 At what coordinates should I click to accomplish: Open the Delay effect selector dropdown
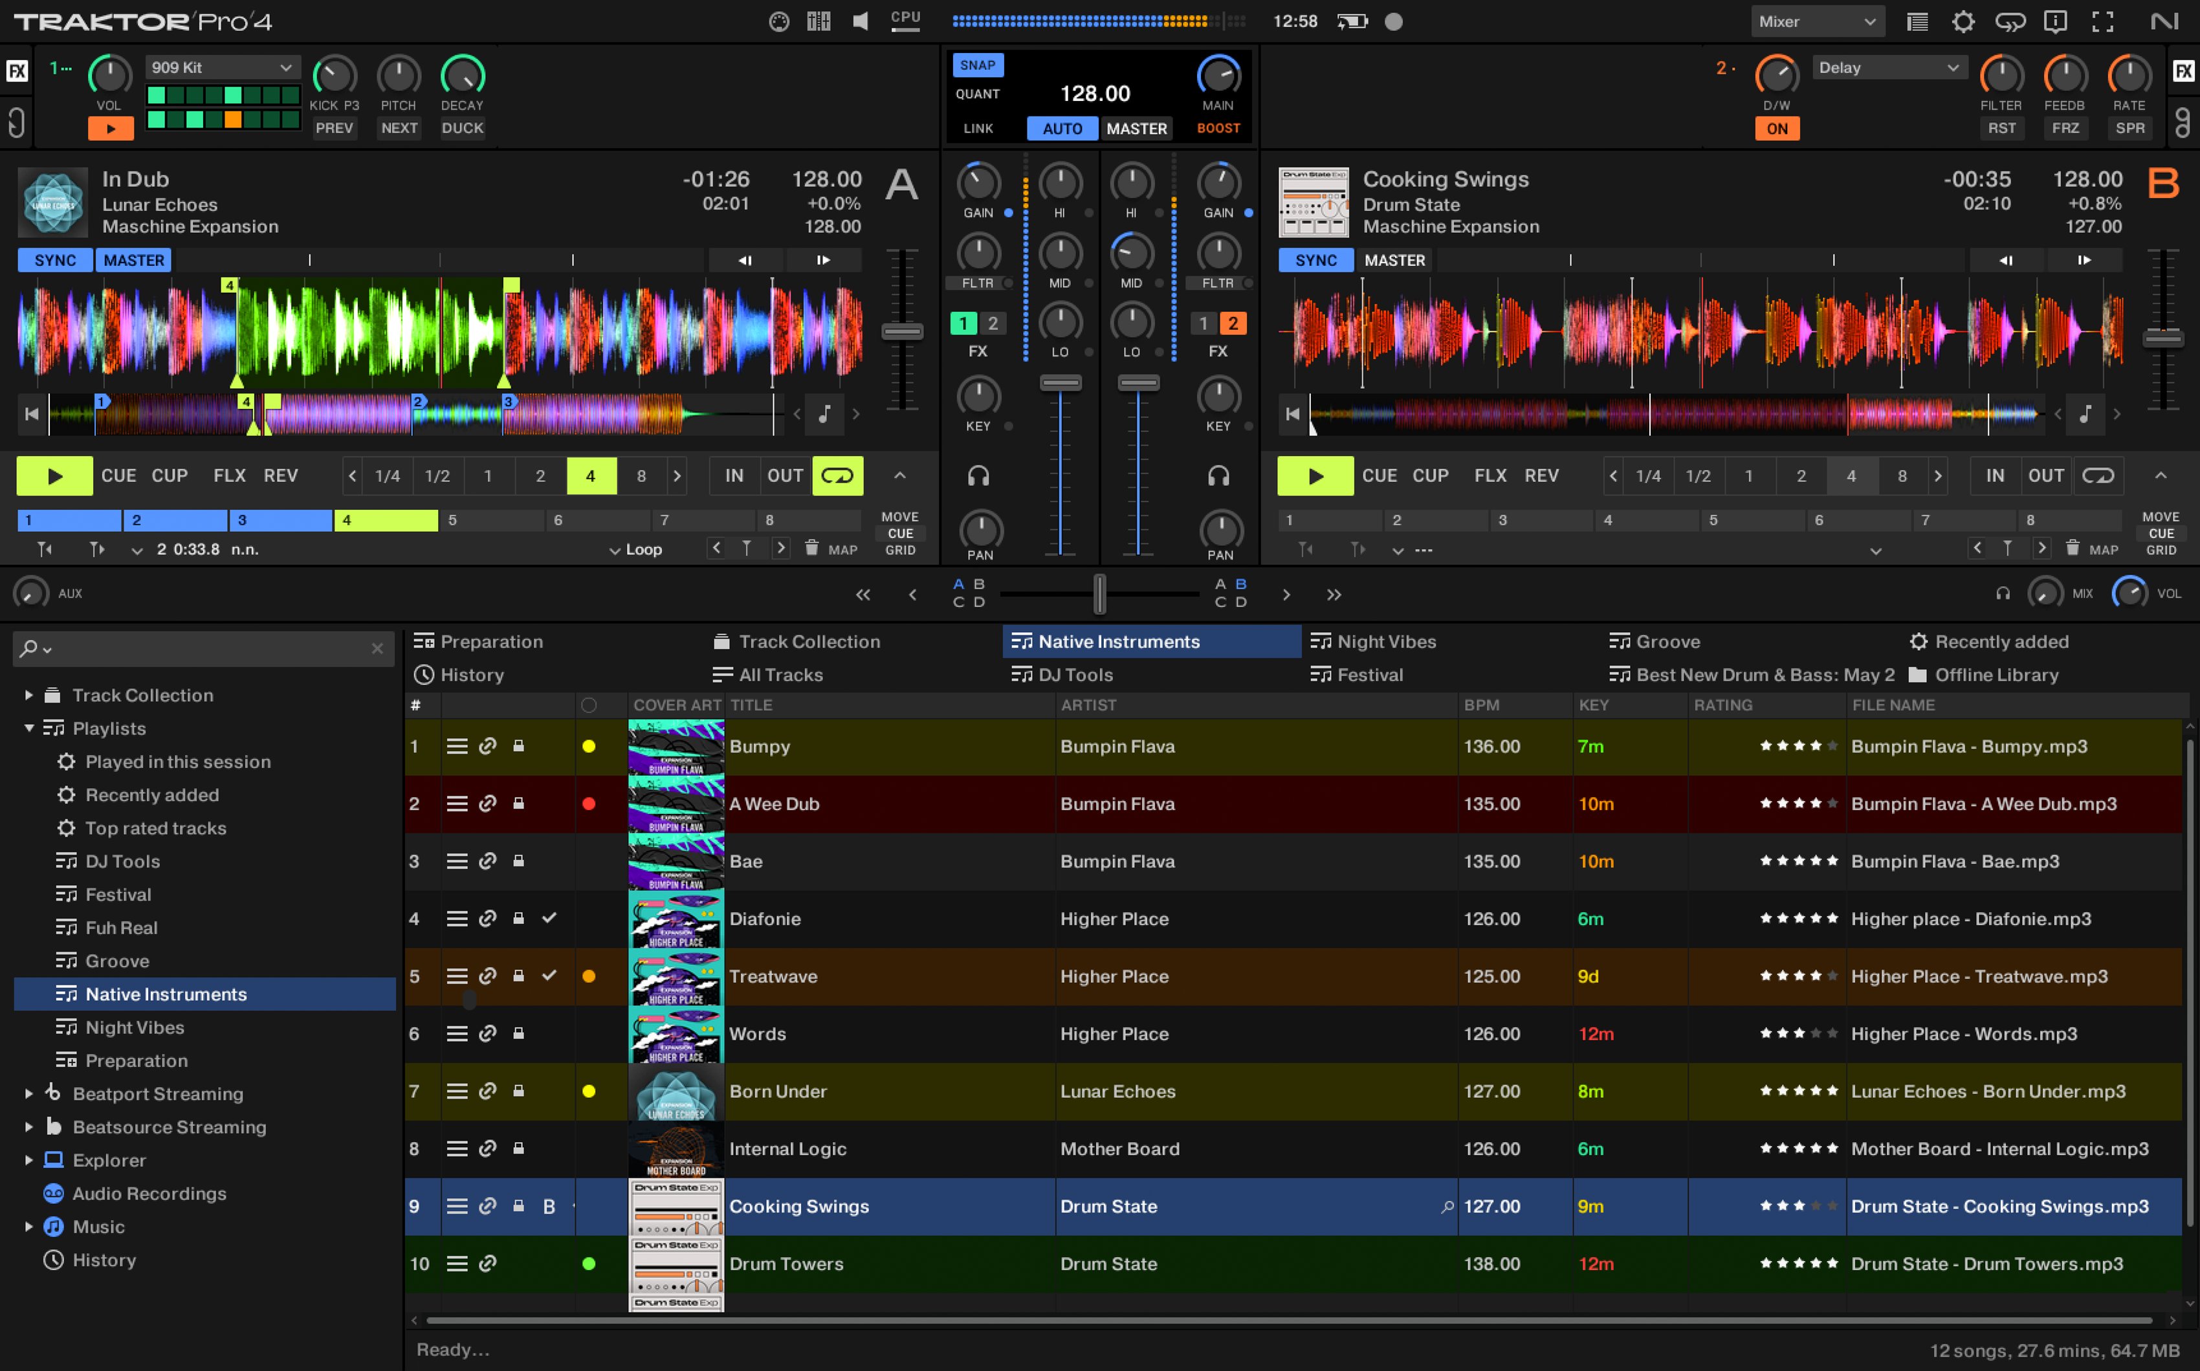tap(1888, 67)
